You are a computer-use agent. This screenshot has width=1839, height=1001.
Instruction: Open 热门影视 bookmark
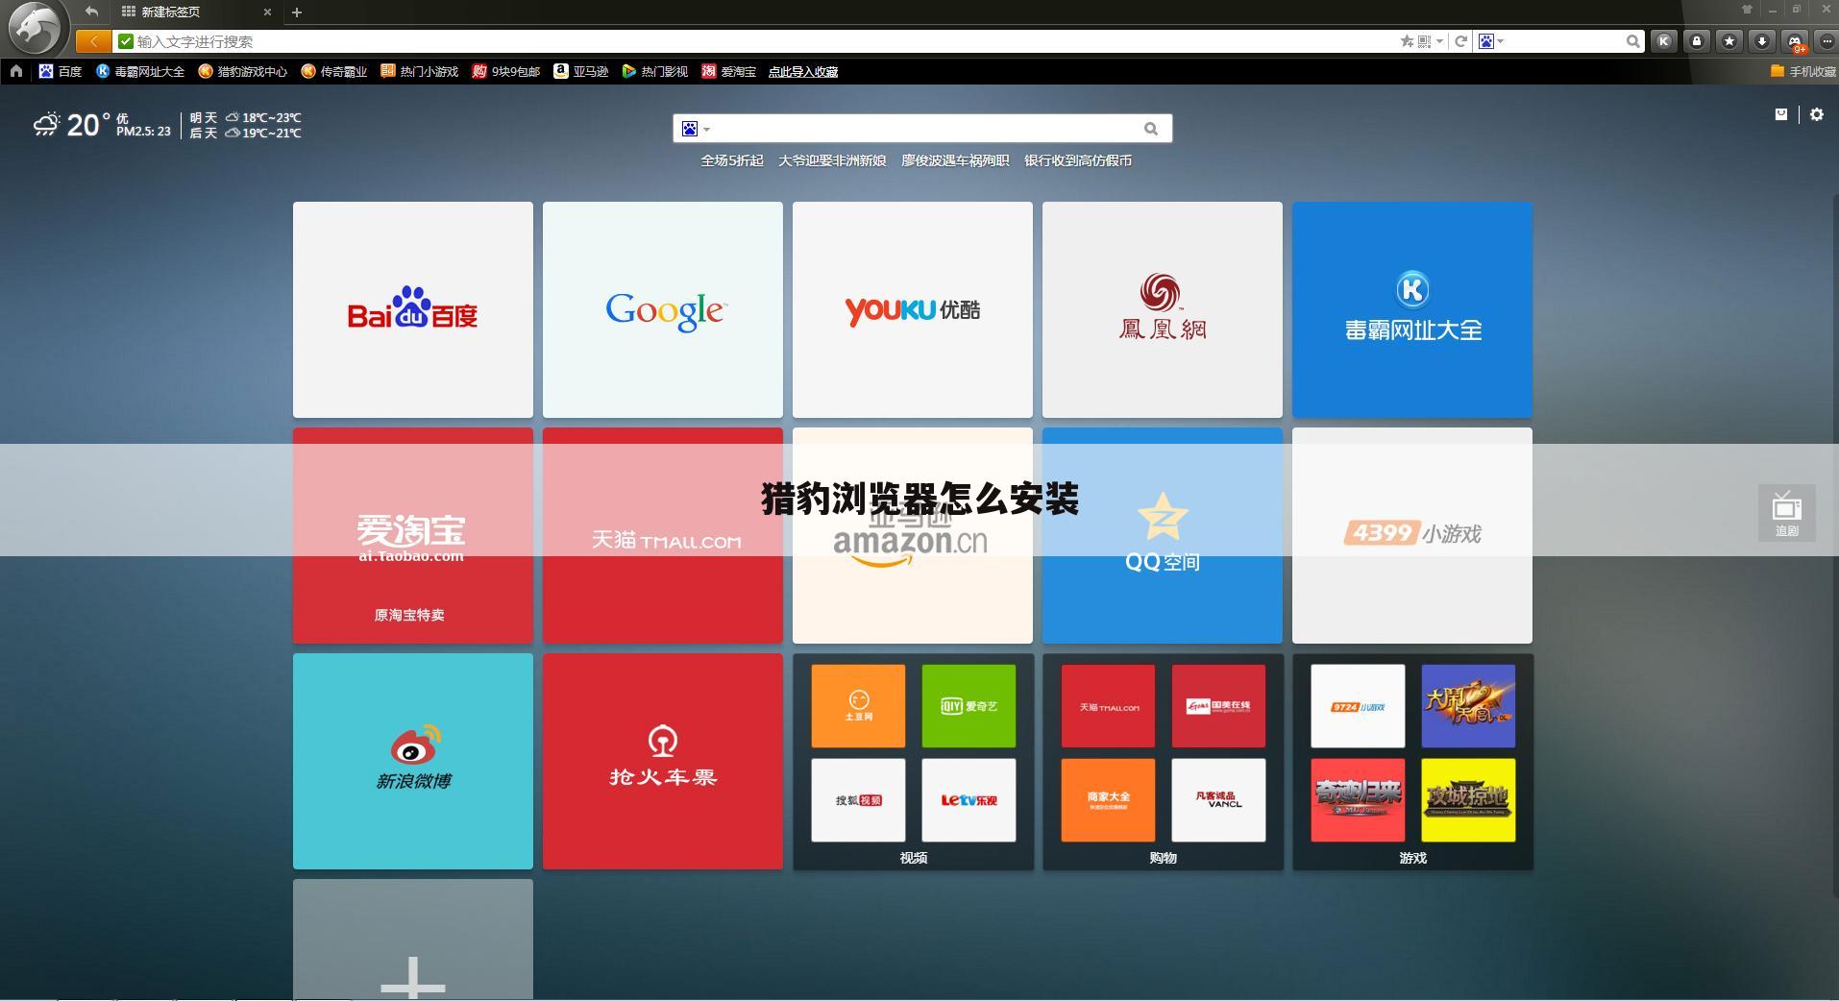coord(655,71)
